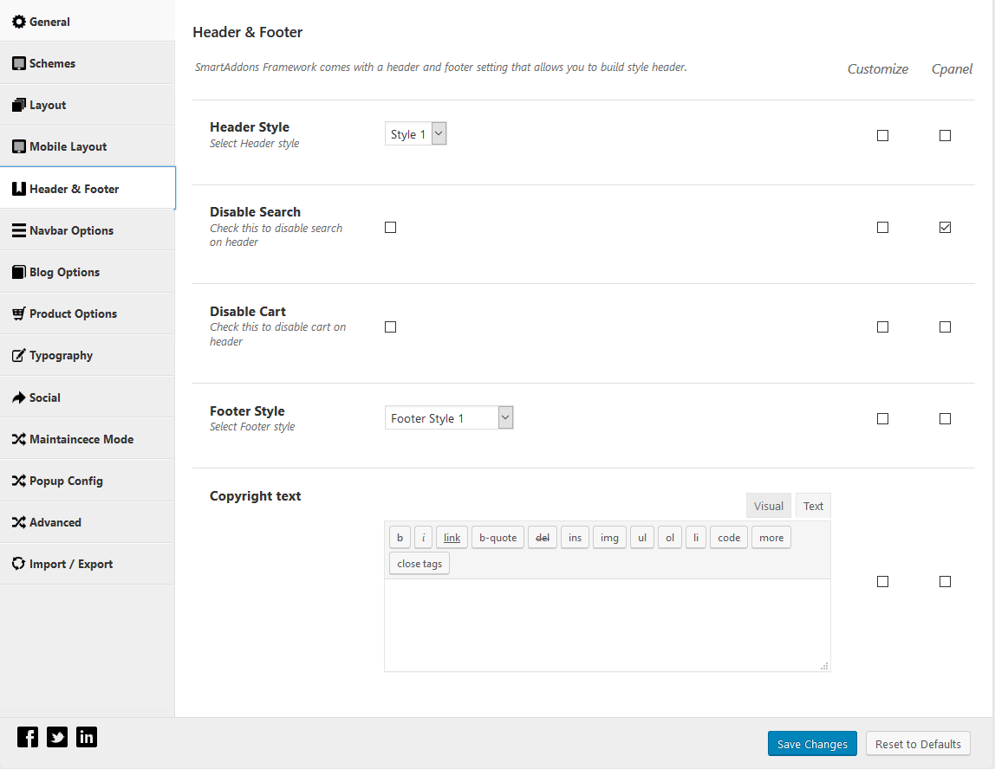Open Typography settings section
The height and width of the screenshot is (769, 995).
pyautogui.click(x=88, y=355)
